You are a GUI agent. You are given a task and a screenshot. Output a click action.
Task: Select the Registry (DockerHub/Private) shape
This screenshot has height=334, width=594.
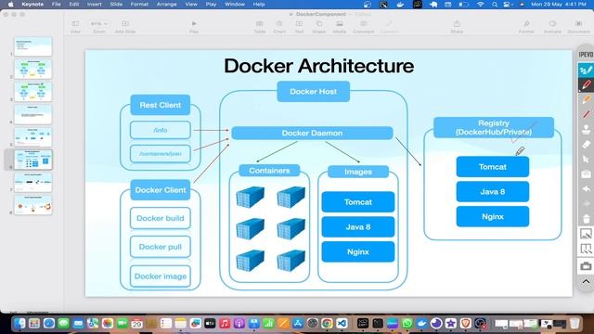tap(494, 128)
